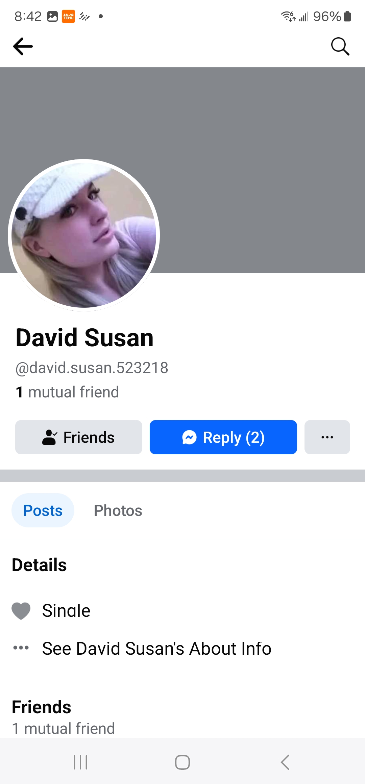Tap the gray heart Single icon

[x=21, y=611]
